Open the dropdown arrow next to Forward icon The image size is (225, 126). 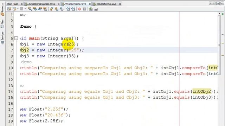point(25,9)
